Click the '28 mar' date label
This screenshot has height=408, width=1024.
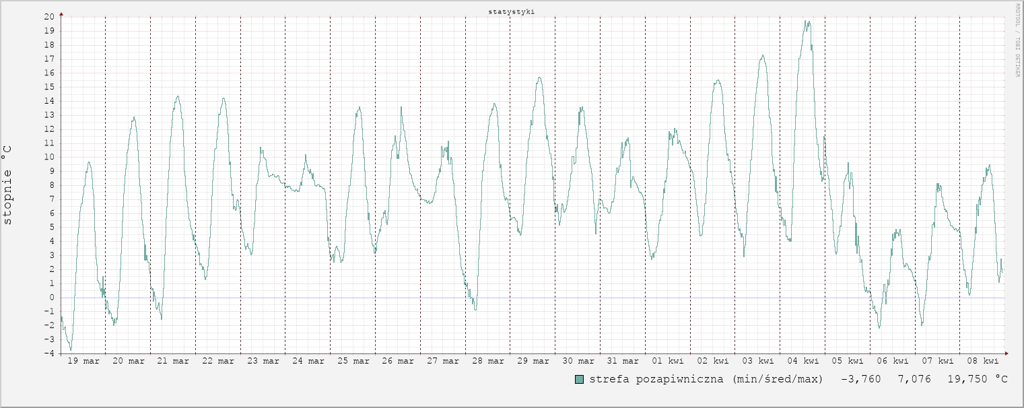pos(488,361)
